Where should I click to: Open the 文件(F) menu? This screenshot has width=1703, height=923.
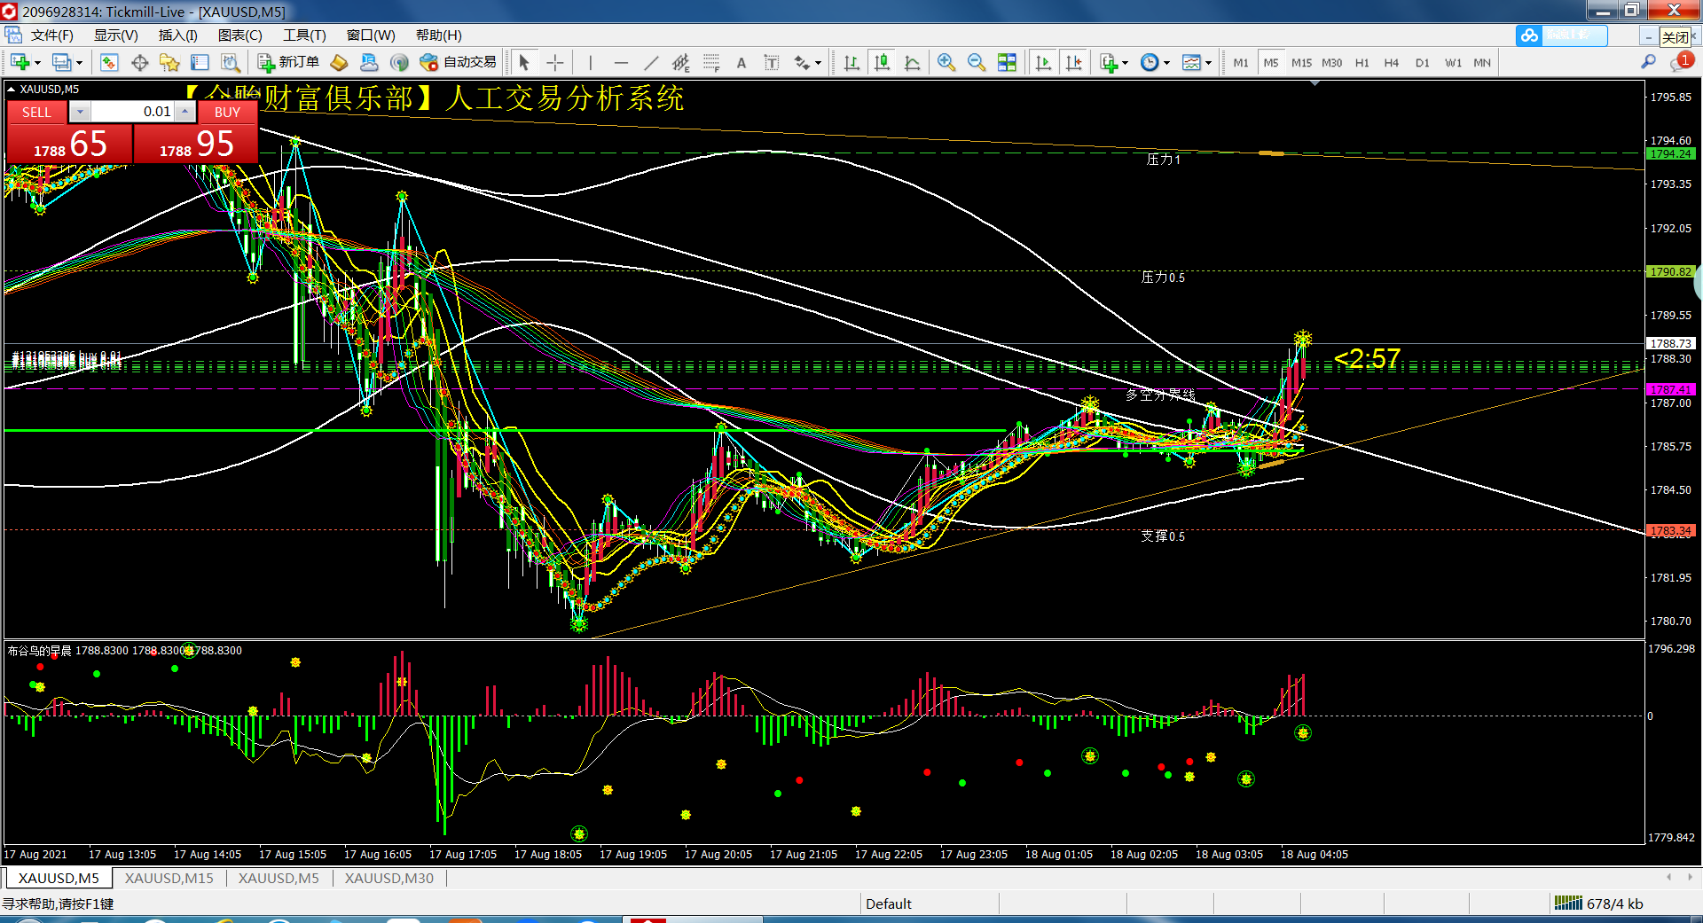tap(51, 35)
